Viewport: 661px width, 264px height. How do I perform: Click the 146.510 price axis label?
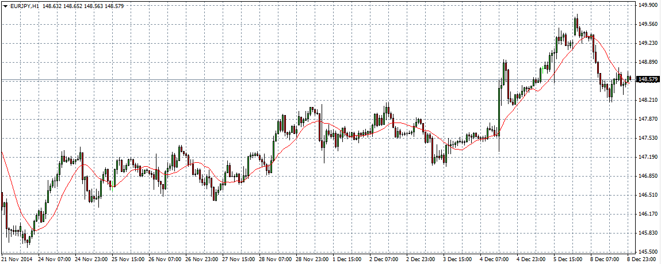tap(647, 195)
